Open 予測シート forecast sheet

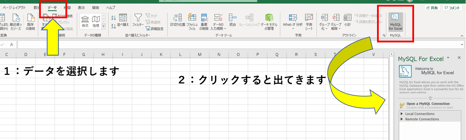click(x=309, y=22)
